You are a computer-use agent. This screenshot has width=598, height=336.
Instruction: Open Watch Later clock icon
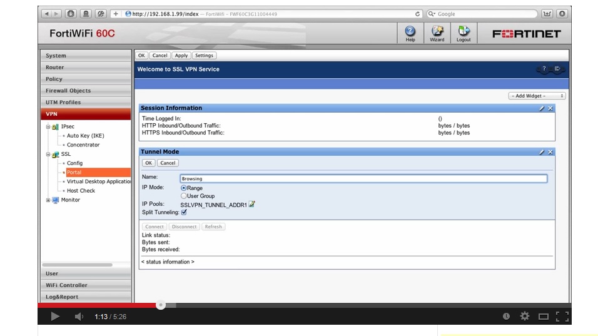(x=506, y=316)
